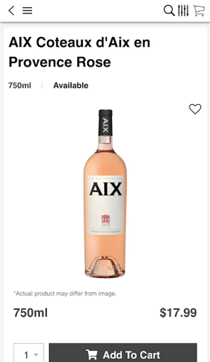This screenshot has height=362, width=210.
Task: Click the quantity dropdown's small arrow
Action: coord(36,355)
